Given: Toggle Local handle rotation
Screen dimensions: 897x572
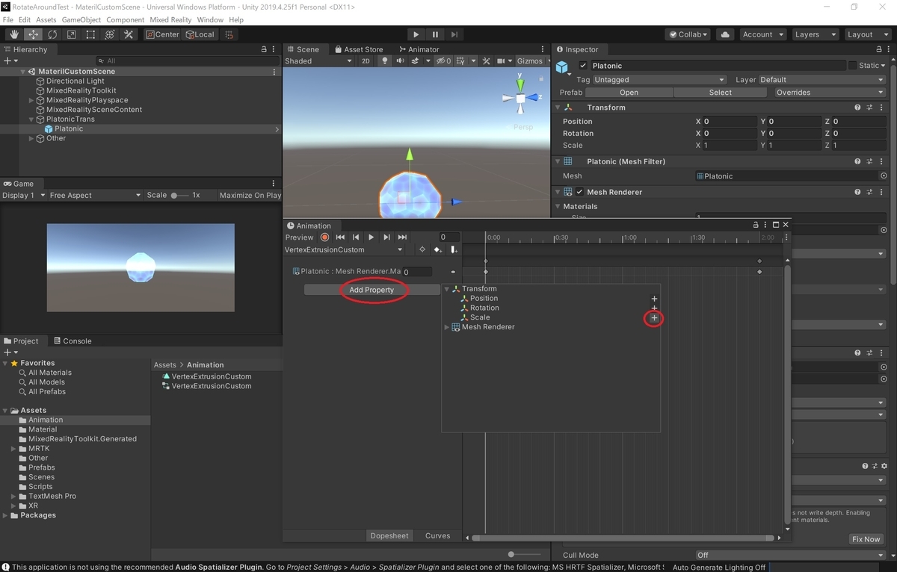Looking at the screenshot, I should coord(200,34).
